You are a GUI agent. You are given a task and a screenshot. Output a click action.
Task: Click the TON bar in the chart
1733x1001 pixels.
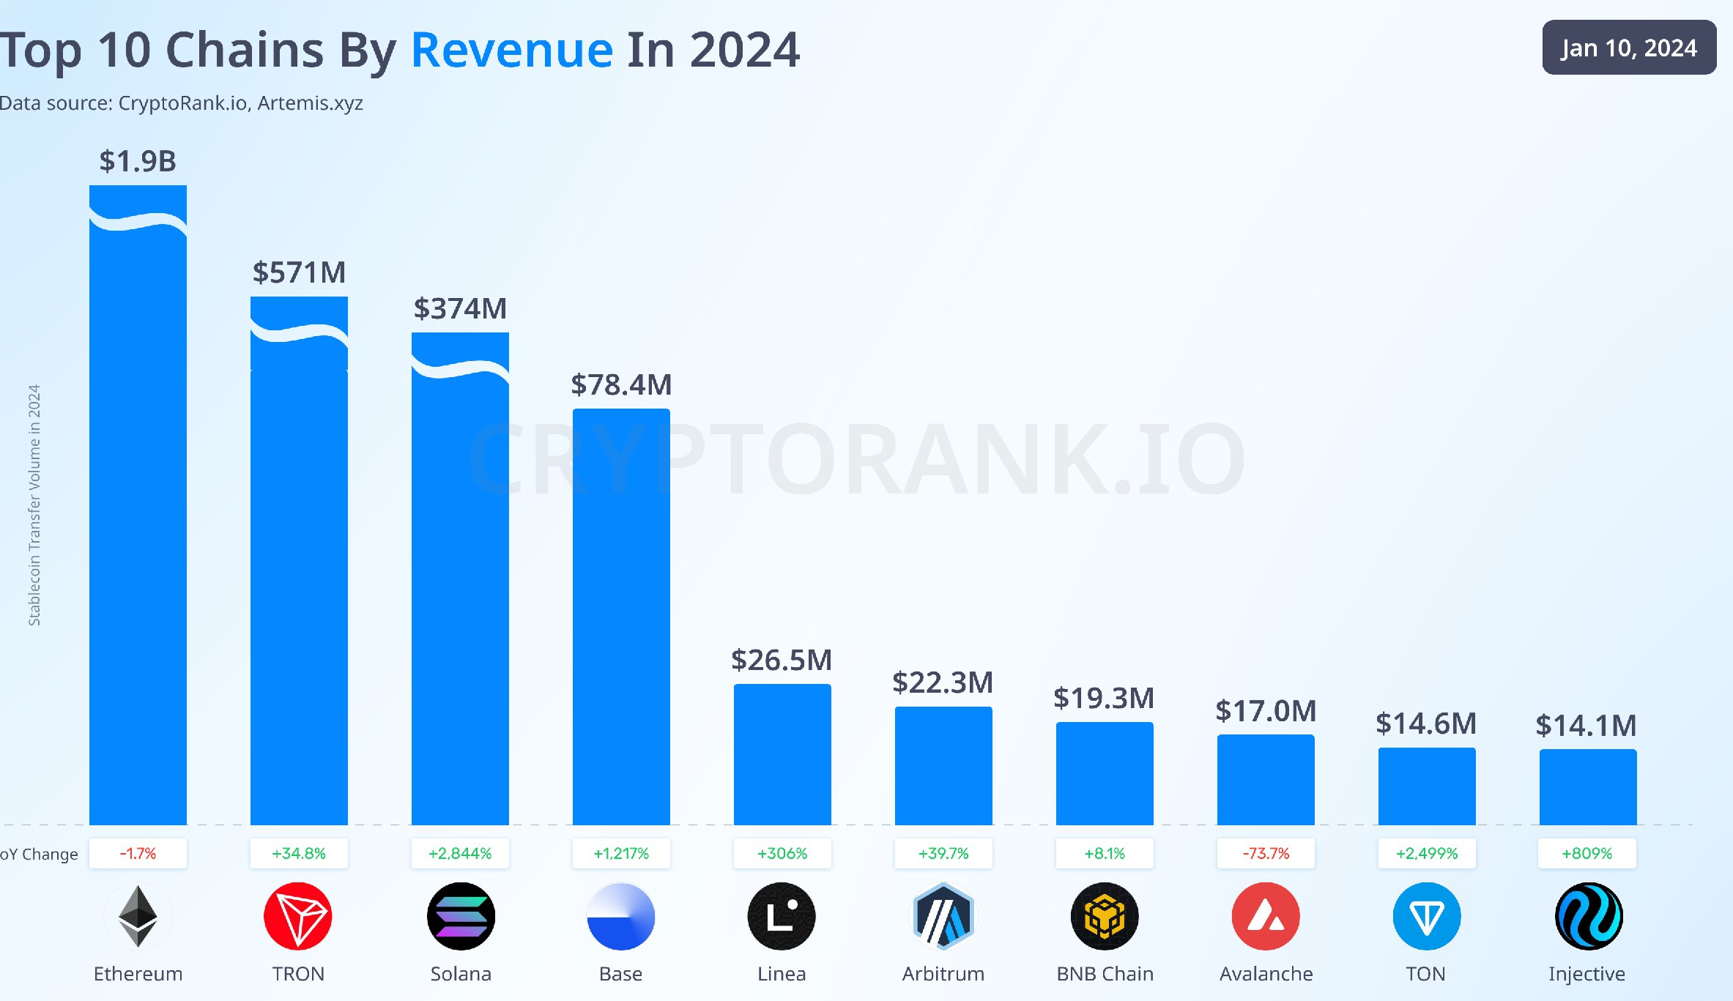tap(1427, 786)
